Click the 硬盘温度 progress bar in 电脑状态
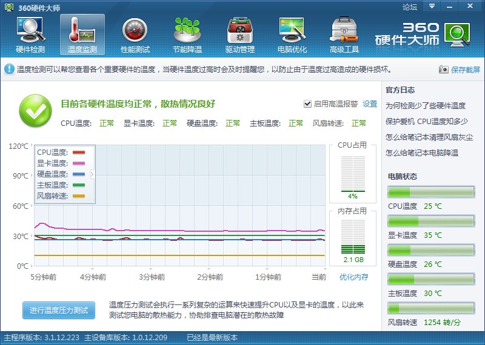The height and width of the screenshot is (345, 485). (431, 250)
